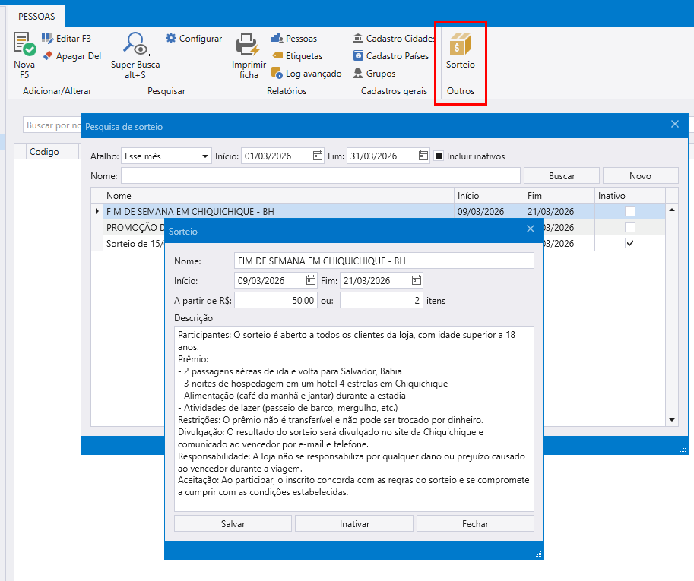694x581 pixels.
Task: Click the Nova F5 add person icon
Action: (24, 44)
